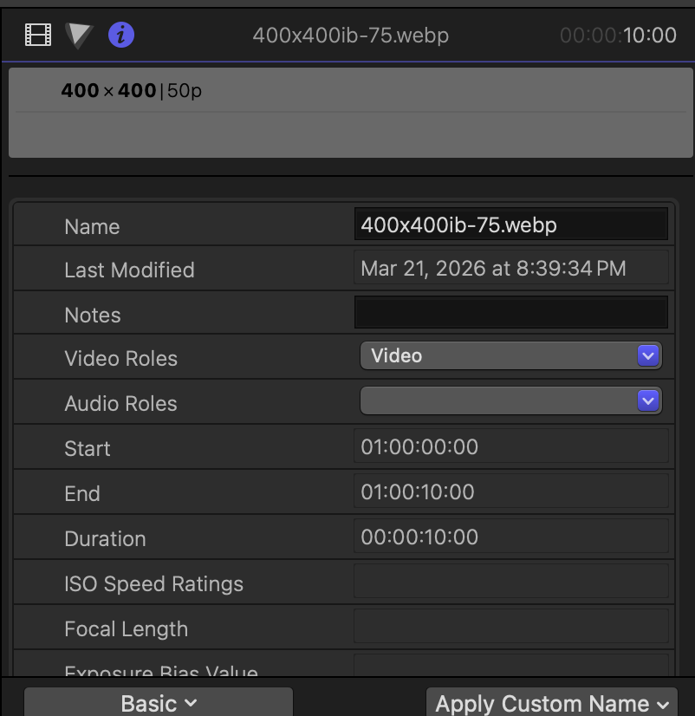
Task: Open the Basic metadata view menu
Action: (x=159, y=703)
